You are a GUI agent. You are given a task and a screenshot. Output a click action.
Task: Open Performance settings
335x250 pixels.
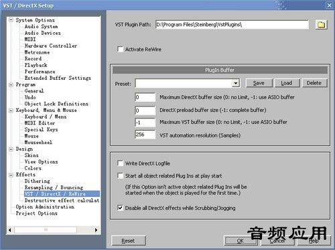point(40,72)
